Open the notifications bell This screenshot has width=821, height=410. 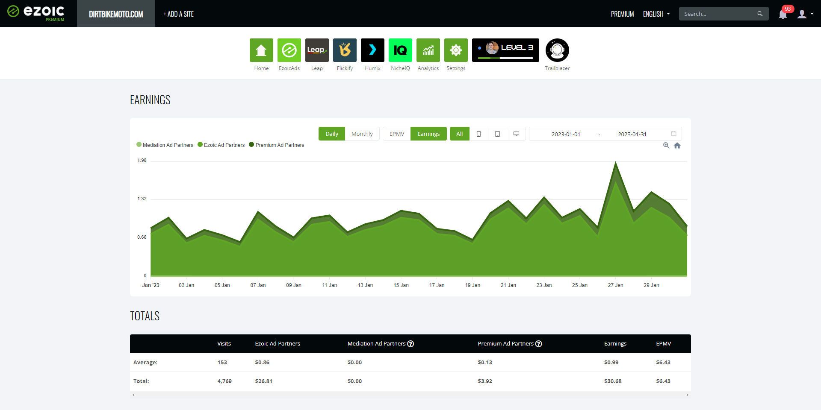click(783, 15)
